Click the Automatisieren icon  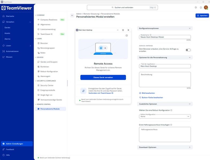pos(4,51)
